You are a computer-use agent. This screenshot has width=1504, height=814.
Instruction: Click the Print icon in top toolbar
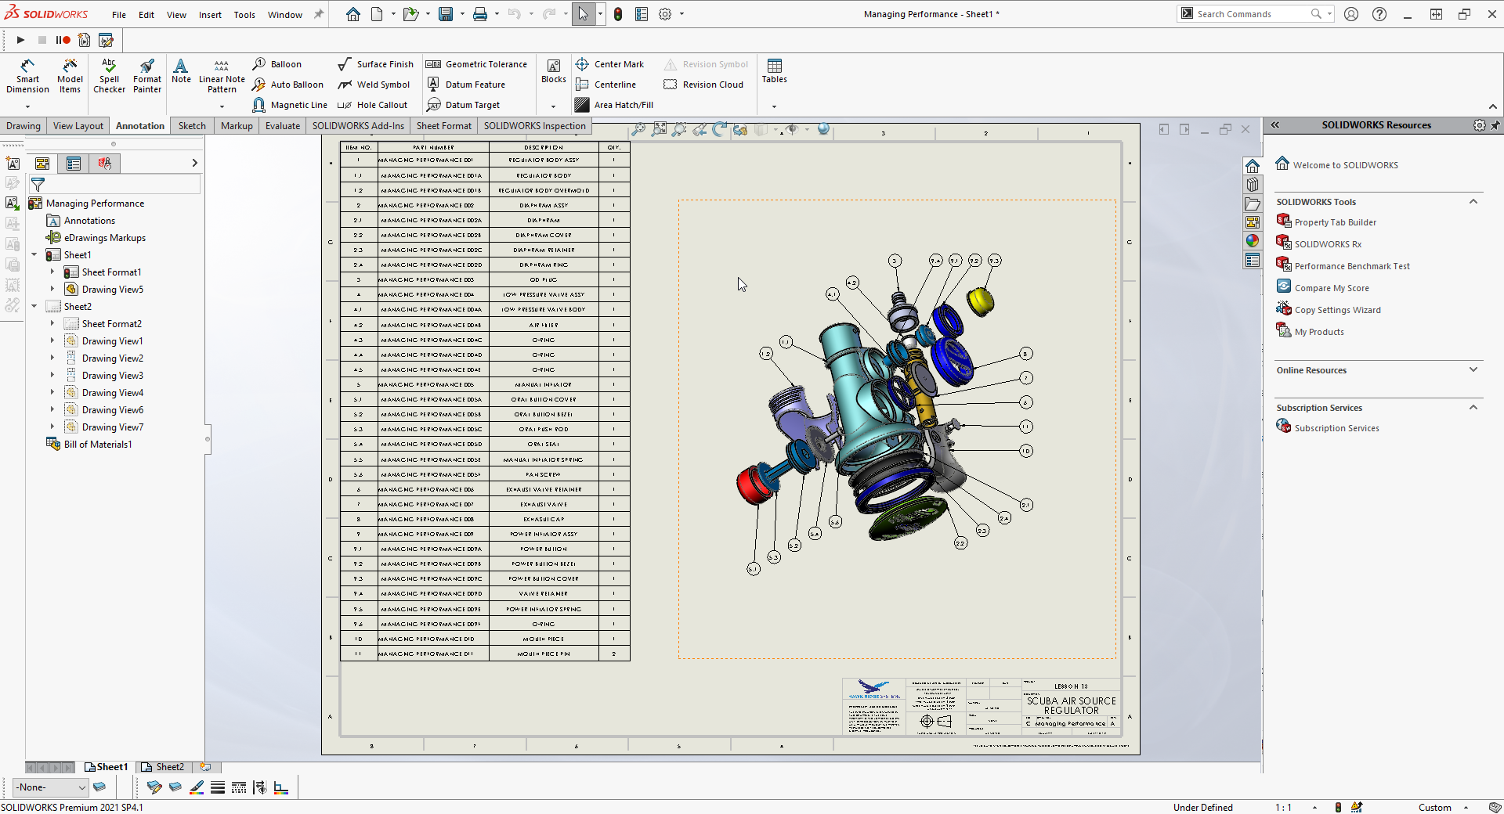pos(480,14)
